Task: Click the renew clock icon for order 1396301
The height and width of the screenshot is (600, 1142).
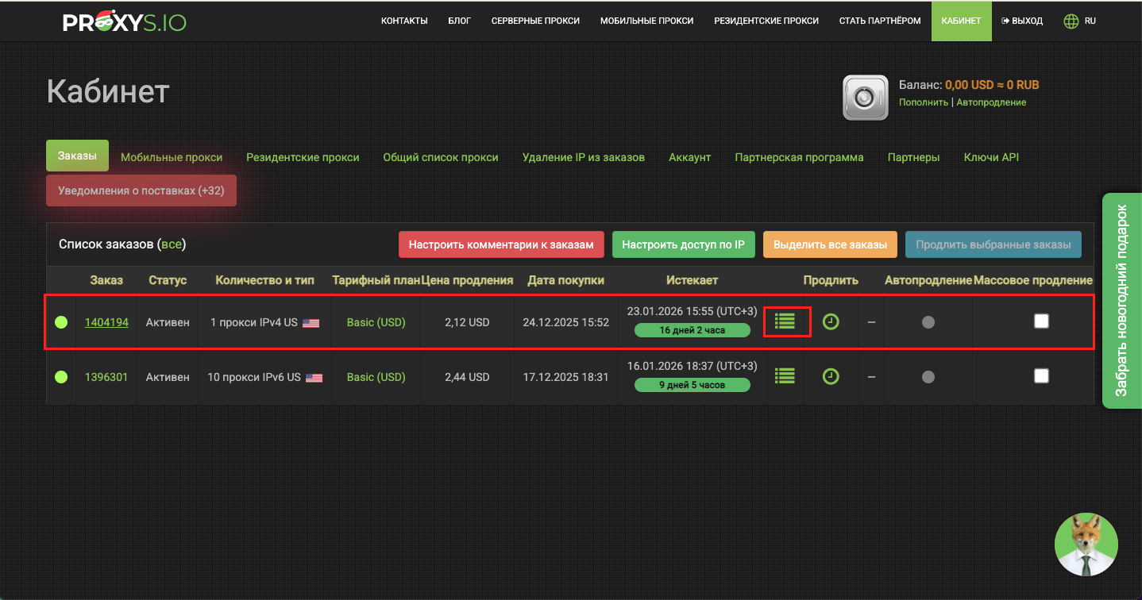Action: pyautogui.click(x=831, y=376)
